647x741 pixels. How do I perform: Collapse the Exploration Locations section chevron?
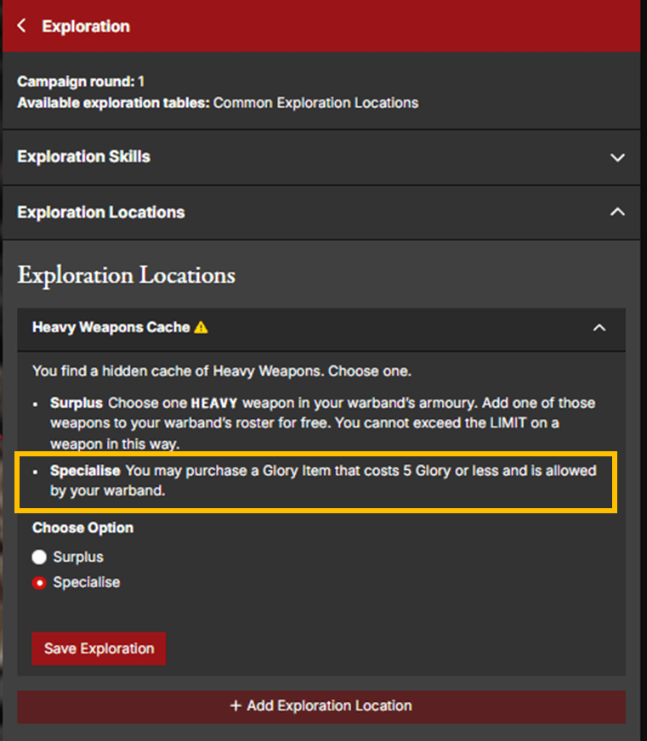pyautogui.click(x=617, y=212)
